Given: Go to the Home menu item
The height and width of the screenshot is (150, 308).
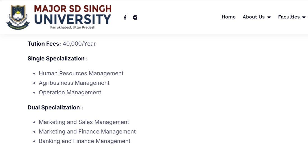Looking at the screenshot, I should pyautogui.click(x=229, y=17).
